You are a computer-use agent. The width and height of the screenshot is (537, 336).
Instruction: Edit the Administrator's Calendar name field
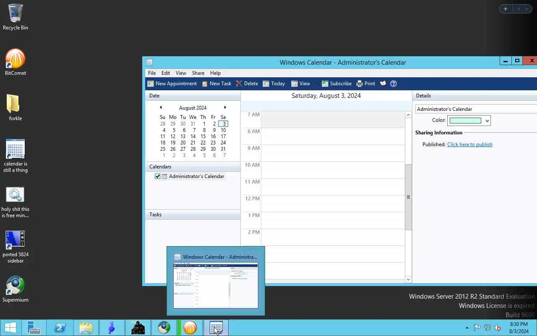[476, 109]
